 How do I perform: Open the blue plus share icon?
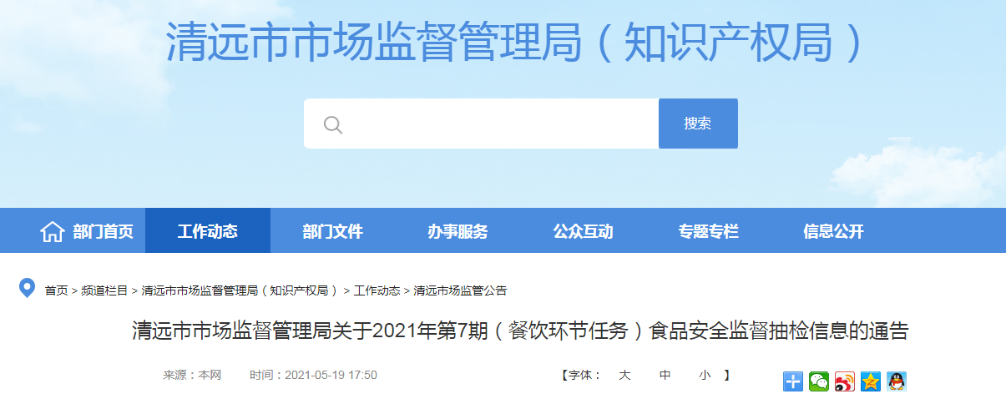point(792,381)
